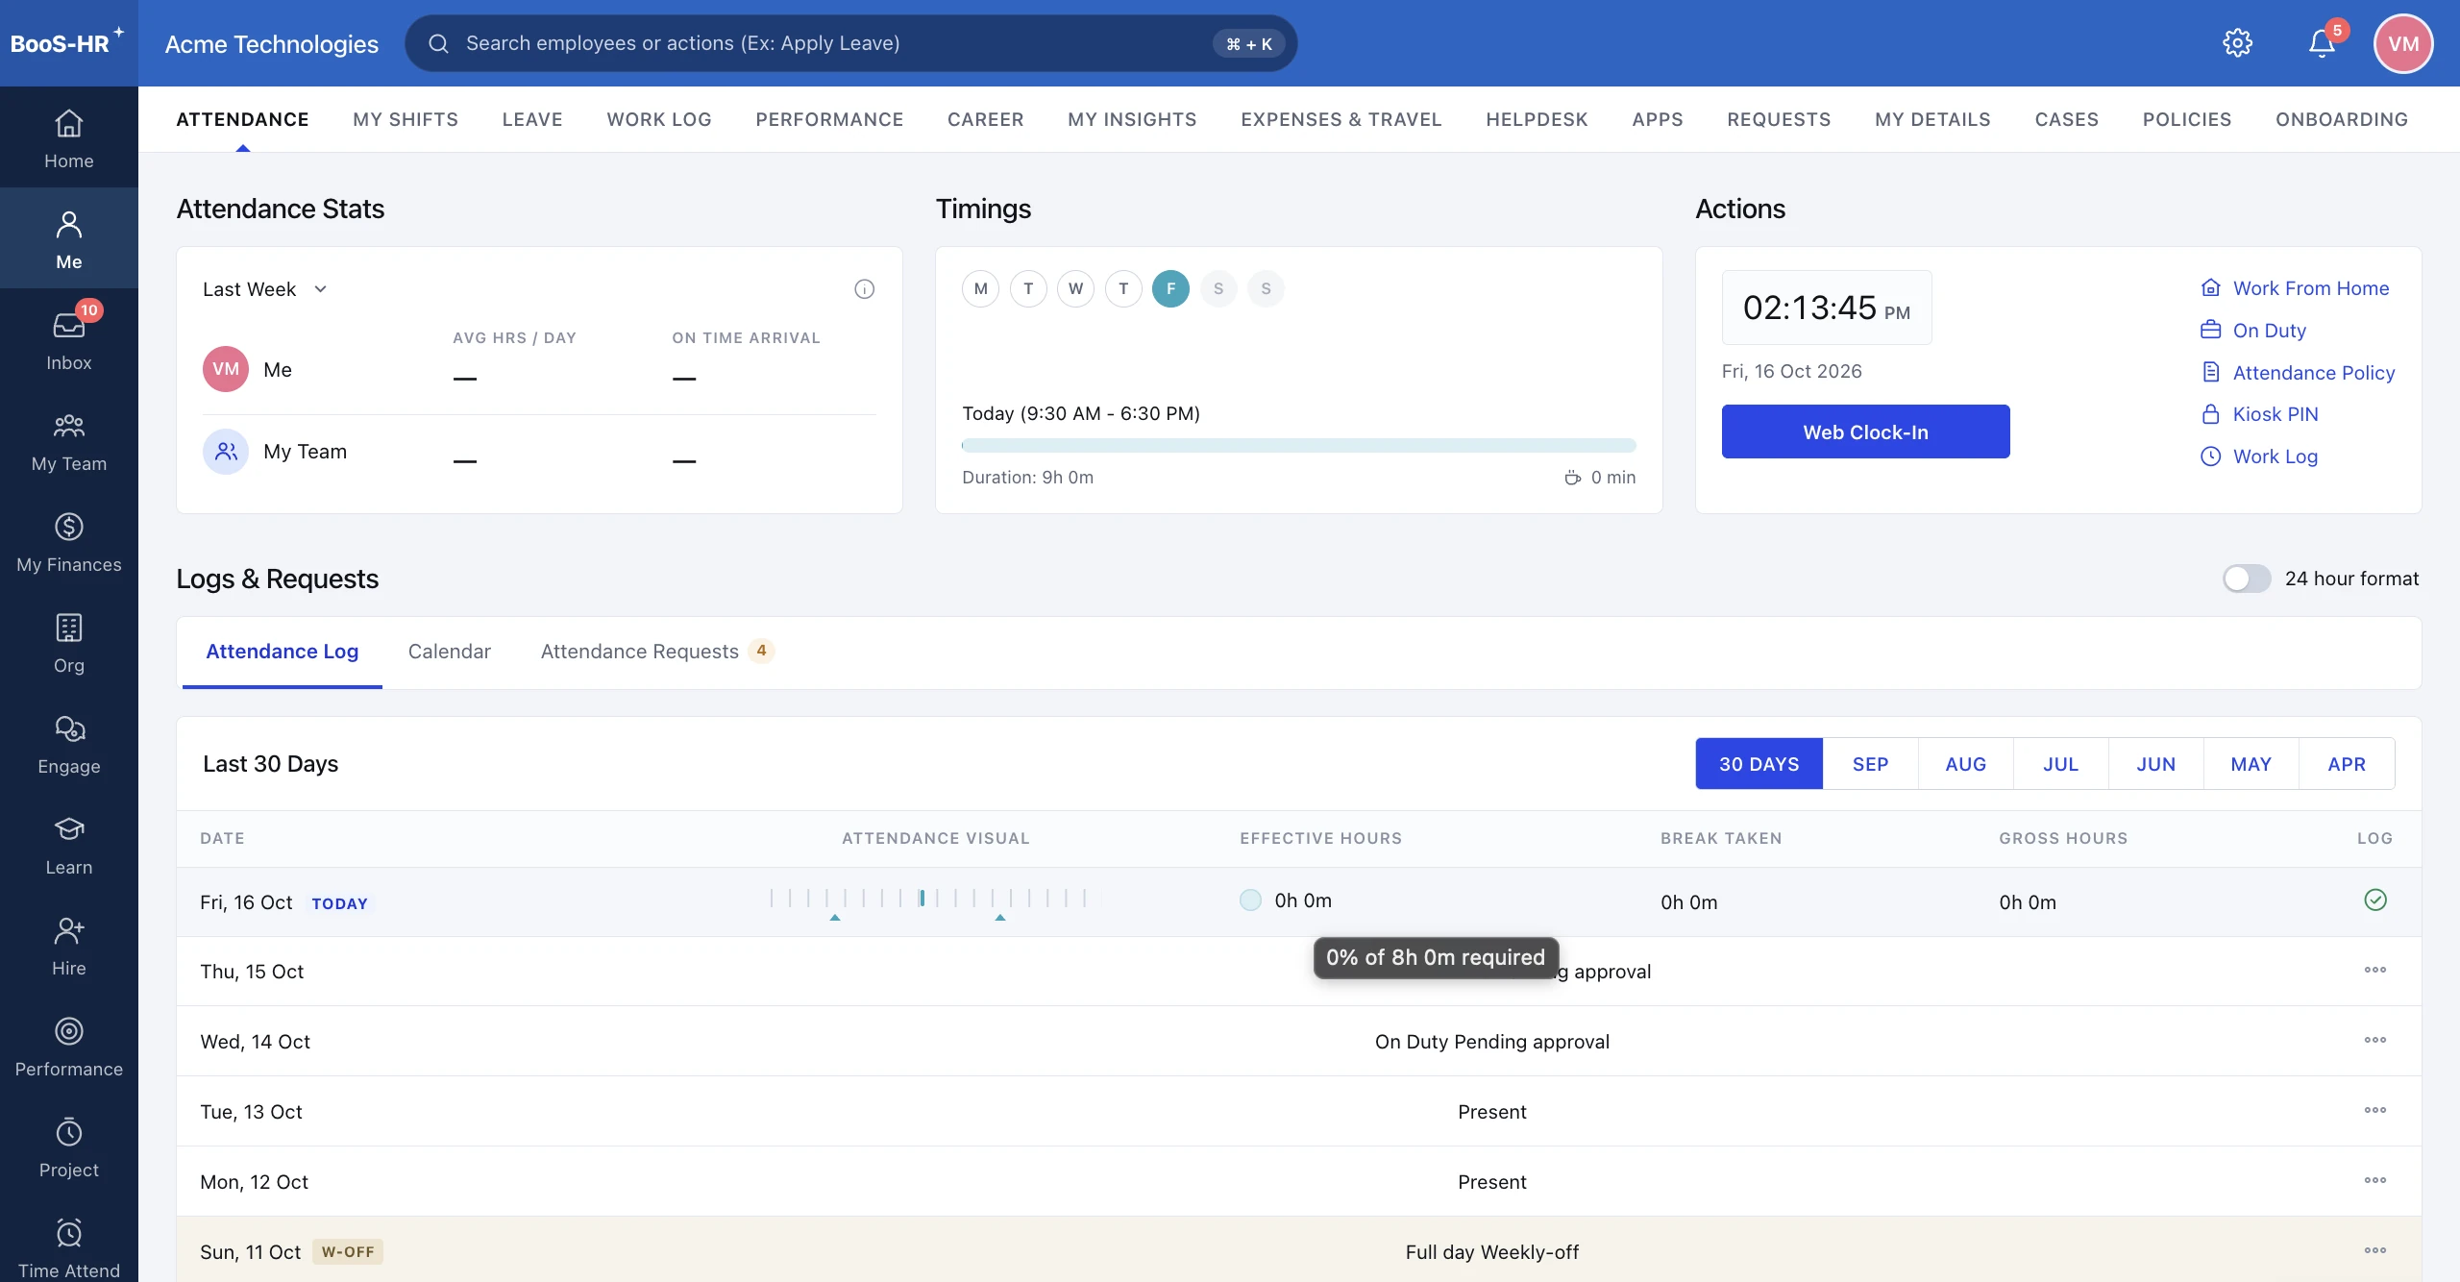Open the more options for Wed, 14 Oct
Viewport: 2460px width, 1282px height.
pyautogui.click(x=2374, y=1040)
